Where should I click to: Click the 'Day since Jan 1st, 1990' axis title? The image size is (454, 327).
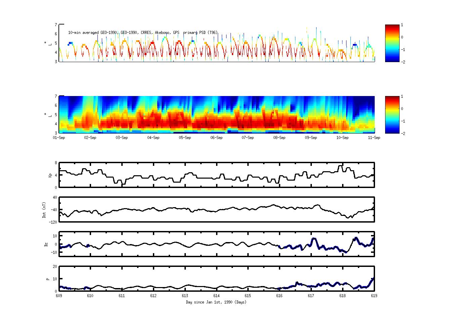coord(216,302)
